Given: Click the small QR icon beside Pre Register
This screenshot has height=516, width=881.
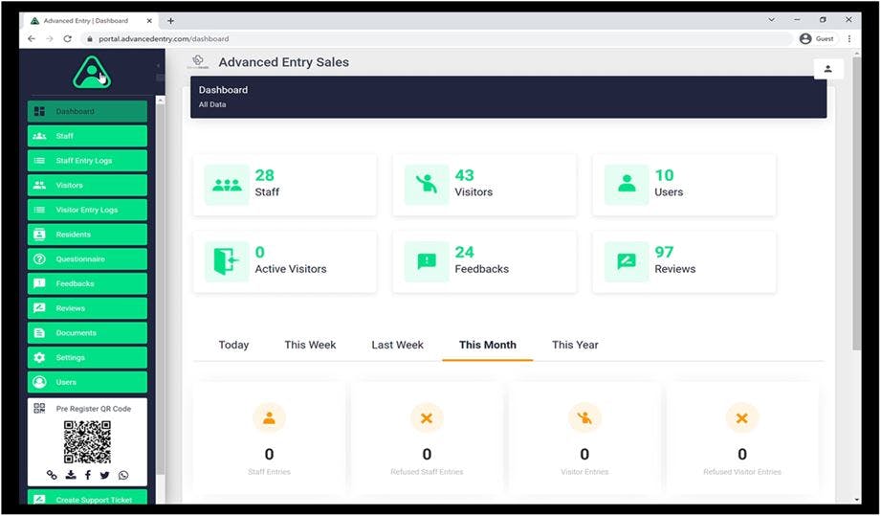Looking at the screenshot, I should [39, 409].
